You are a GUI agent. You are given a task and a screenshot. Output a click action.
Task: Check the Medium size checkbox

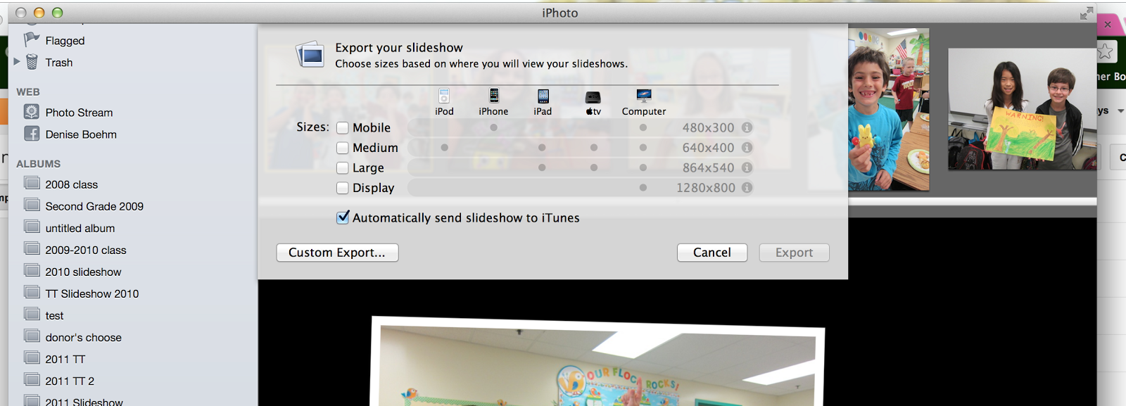point(343,148)
